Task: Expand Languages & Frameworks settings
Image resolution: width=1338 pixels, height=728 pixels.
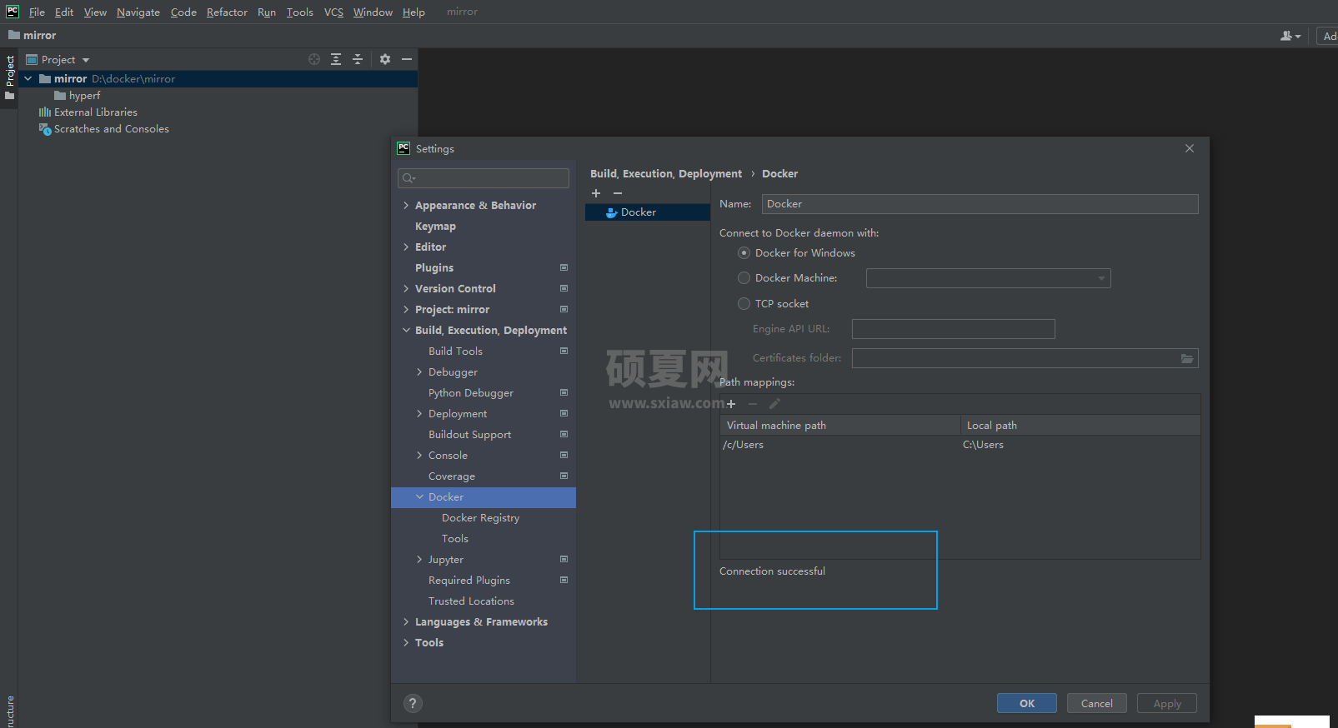Action: pos(406,622)
